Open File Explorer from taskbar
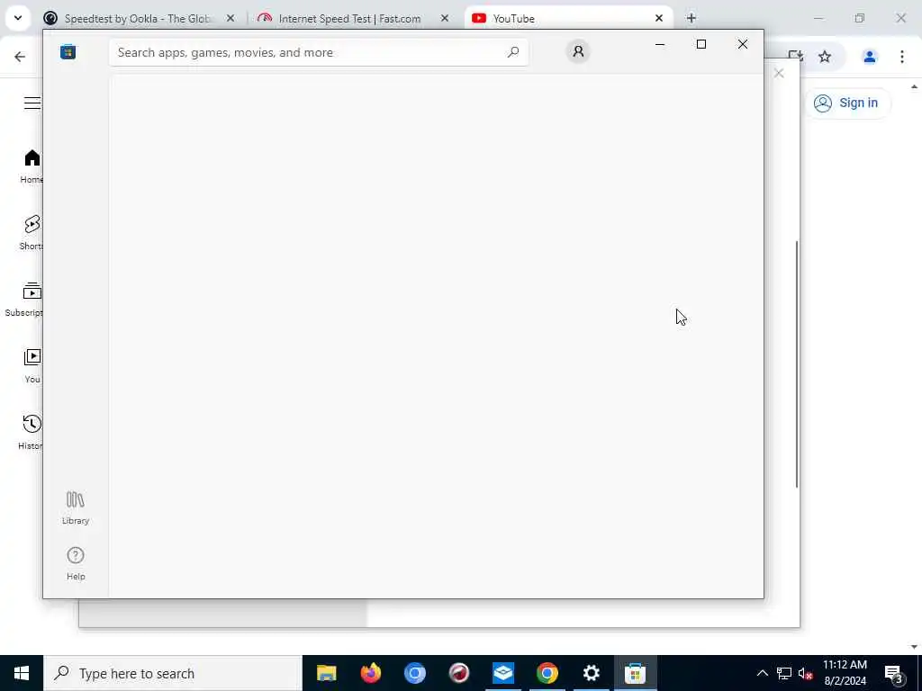This screenshot has height=691, width=922. [x=326, y=673]
